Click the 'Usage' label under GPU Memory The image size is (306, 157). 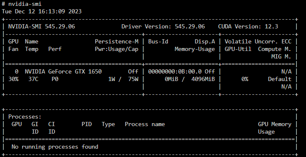(266, 132)
